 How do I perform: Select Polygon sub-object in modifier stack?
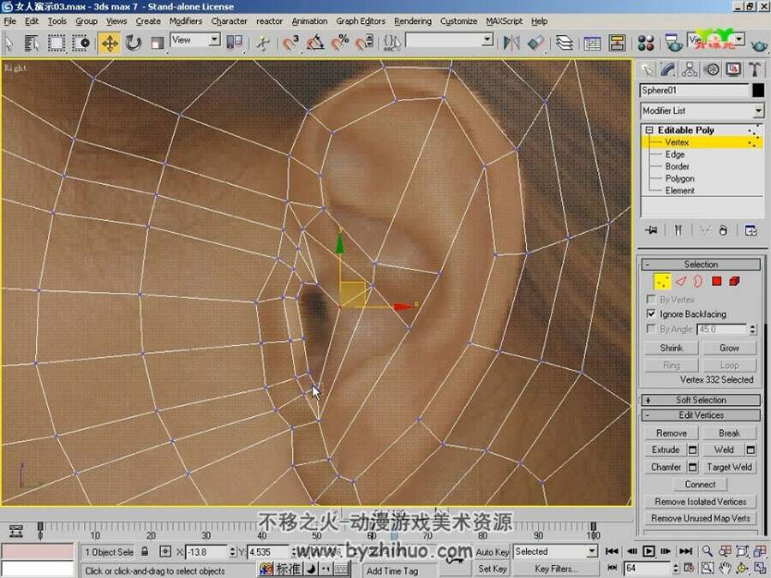point(679,178)
